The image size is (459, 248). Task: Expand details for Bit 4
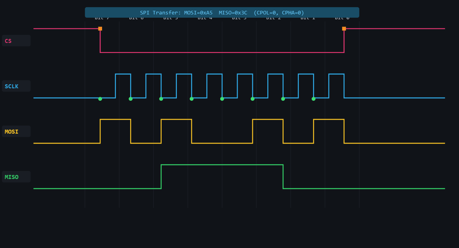(x=205, y=18)
